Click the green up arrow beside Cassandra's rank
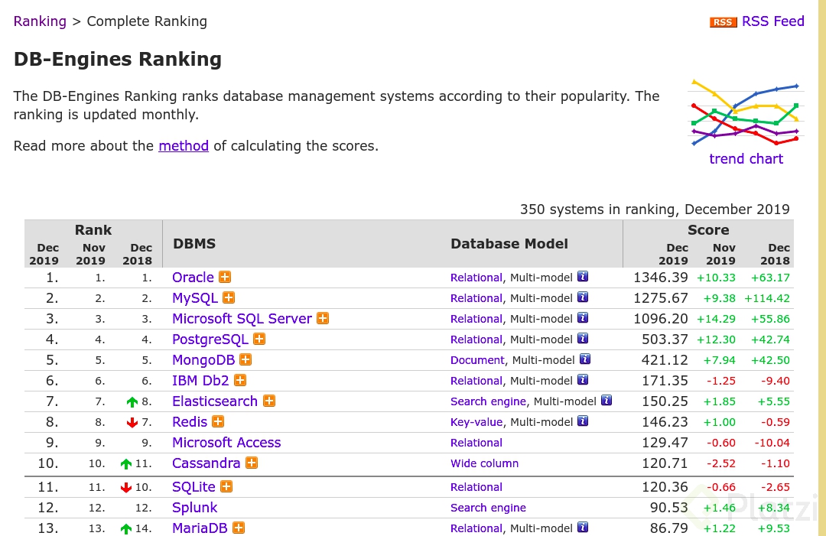This screenshot has width=826, height=536. pyautogui.click(x=126, y=463)
